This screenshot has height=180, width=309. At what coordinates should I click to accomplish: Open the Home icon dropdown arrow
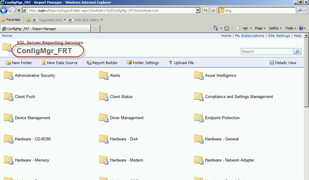click(x=221, y=29)
